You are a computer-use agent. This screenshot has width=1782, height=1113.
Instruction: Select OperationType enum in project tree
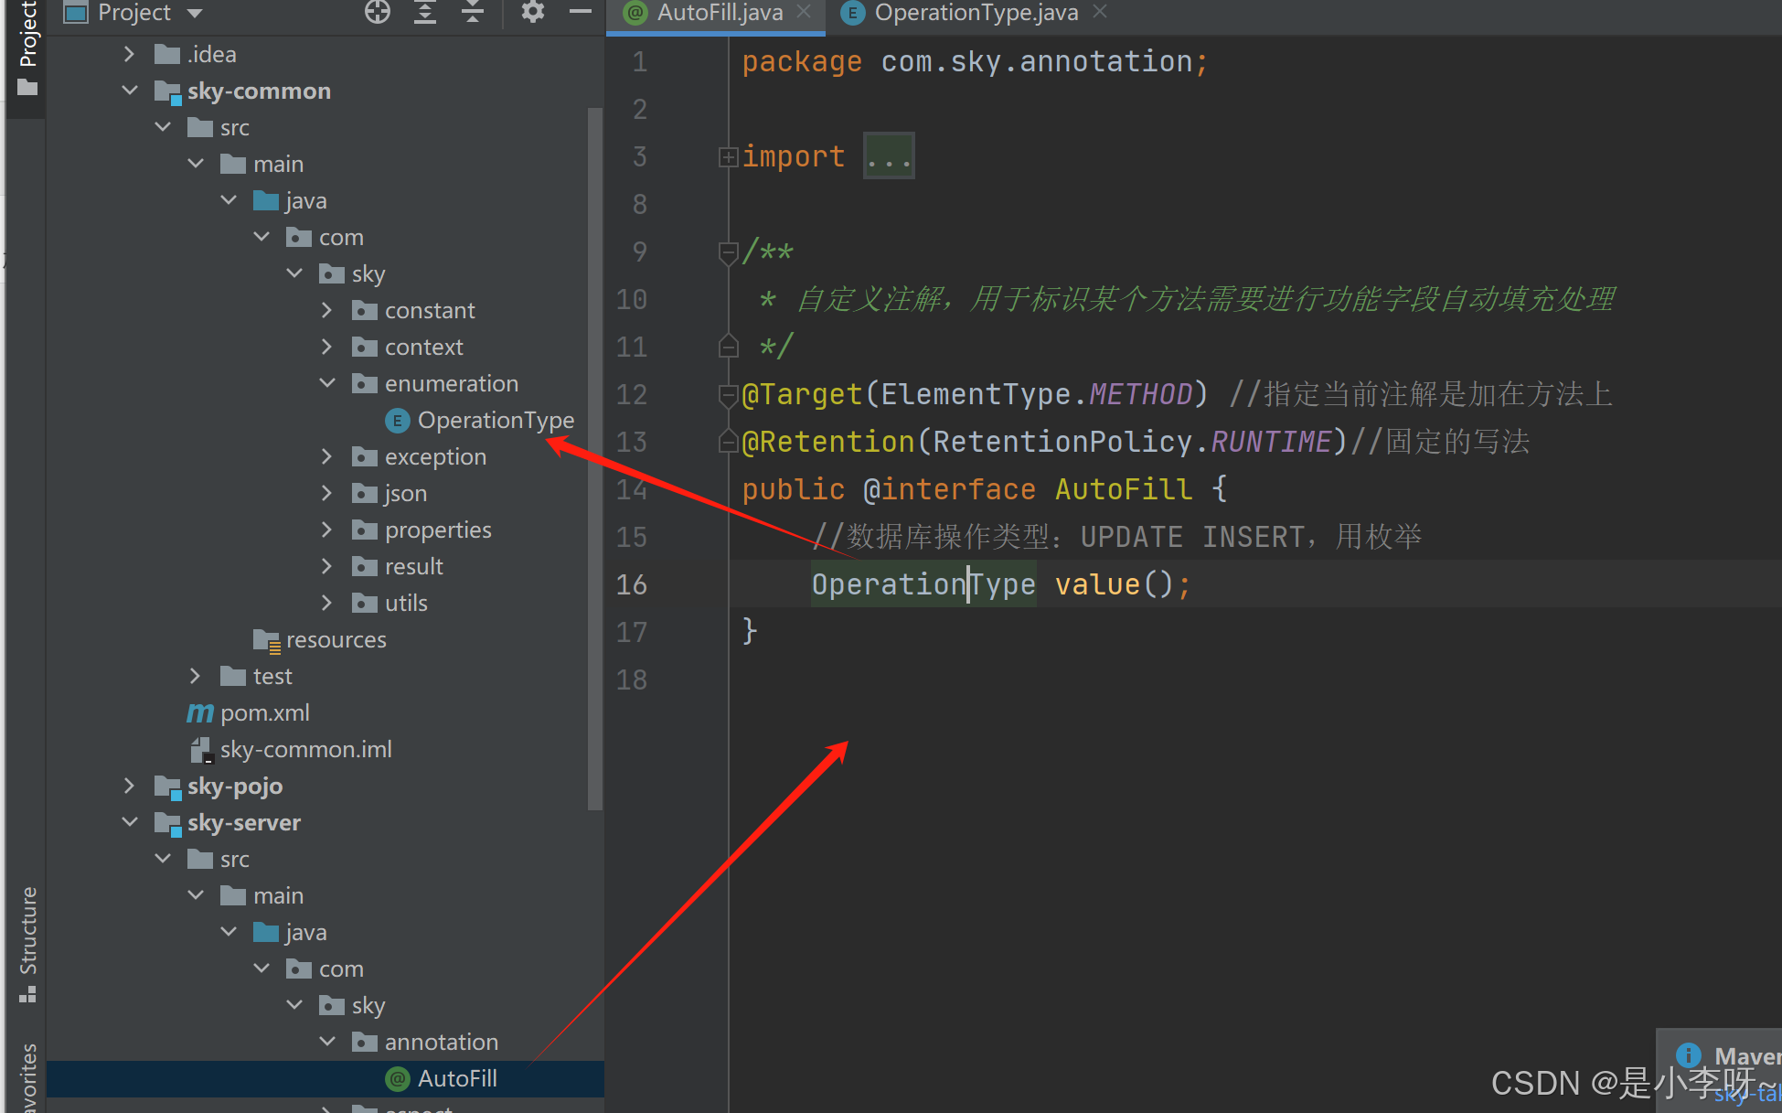(495, 420)
